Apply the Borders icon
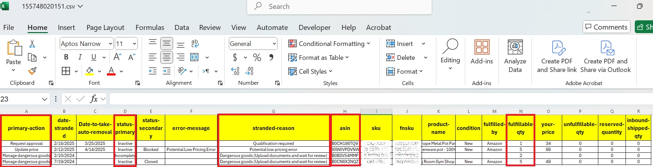The image size is (653, 167). [66, 71]
